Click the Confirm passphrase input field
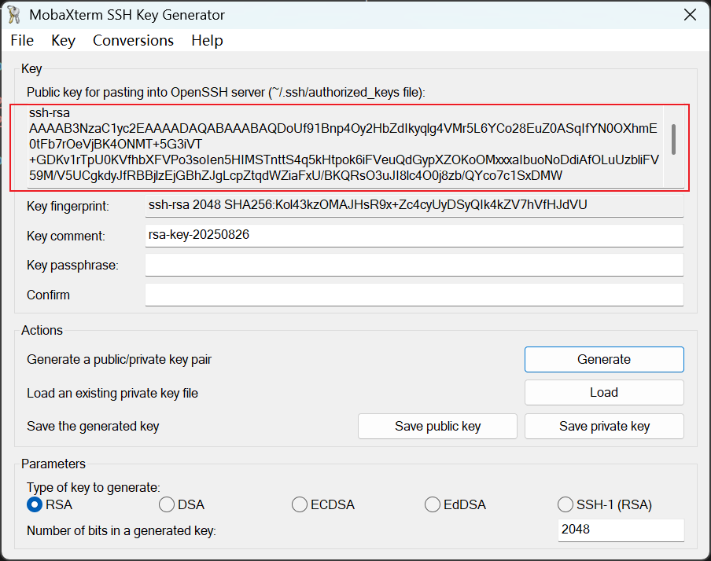711x561 pixels. pos(414,295)
